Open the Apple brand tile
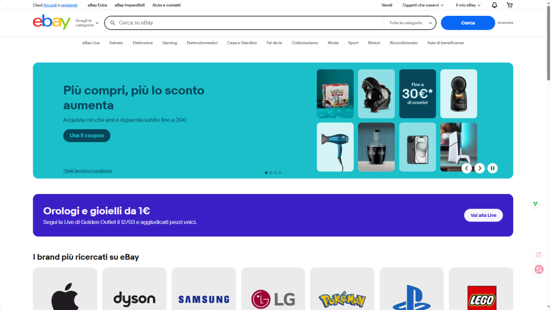Screen dimensions: 551x310 [x=65, y=289]
